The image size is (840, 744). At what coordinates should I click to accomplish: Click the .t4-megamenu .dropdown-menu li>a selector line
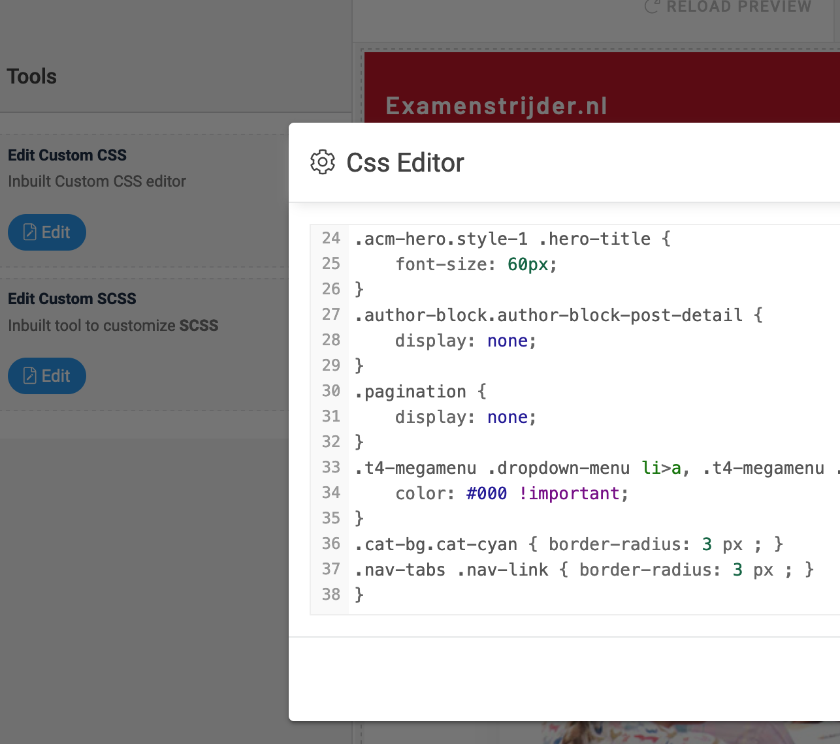[x=597, y=468]
